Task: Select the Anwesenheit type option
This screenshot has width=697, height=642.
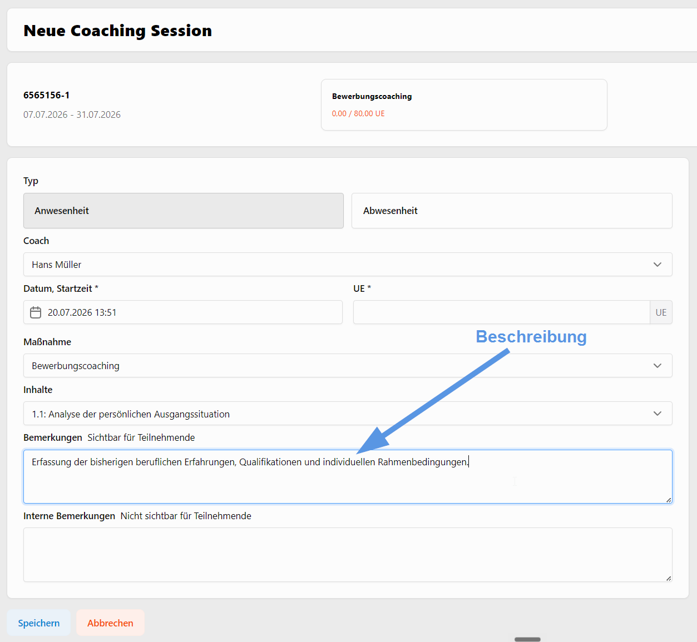Action: click(x=184, y=211)
